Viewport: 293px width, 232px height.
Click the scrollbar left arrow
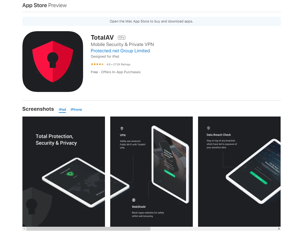[x=24, y=229]
